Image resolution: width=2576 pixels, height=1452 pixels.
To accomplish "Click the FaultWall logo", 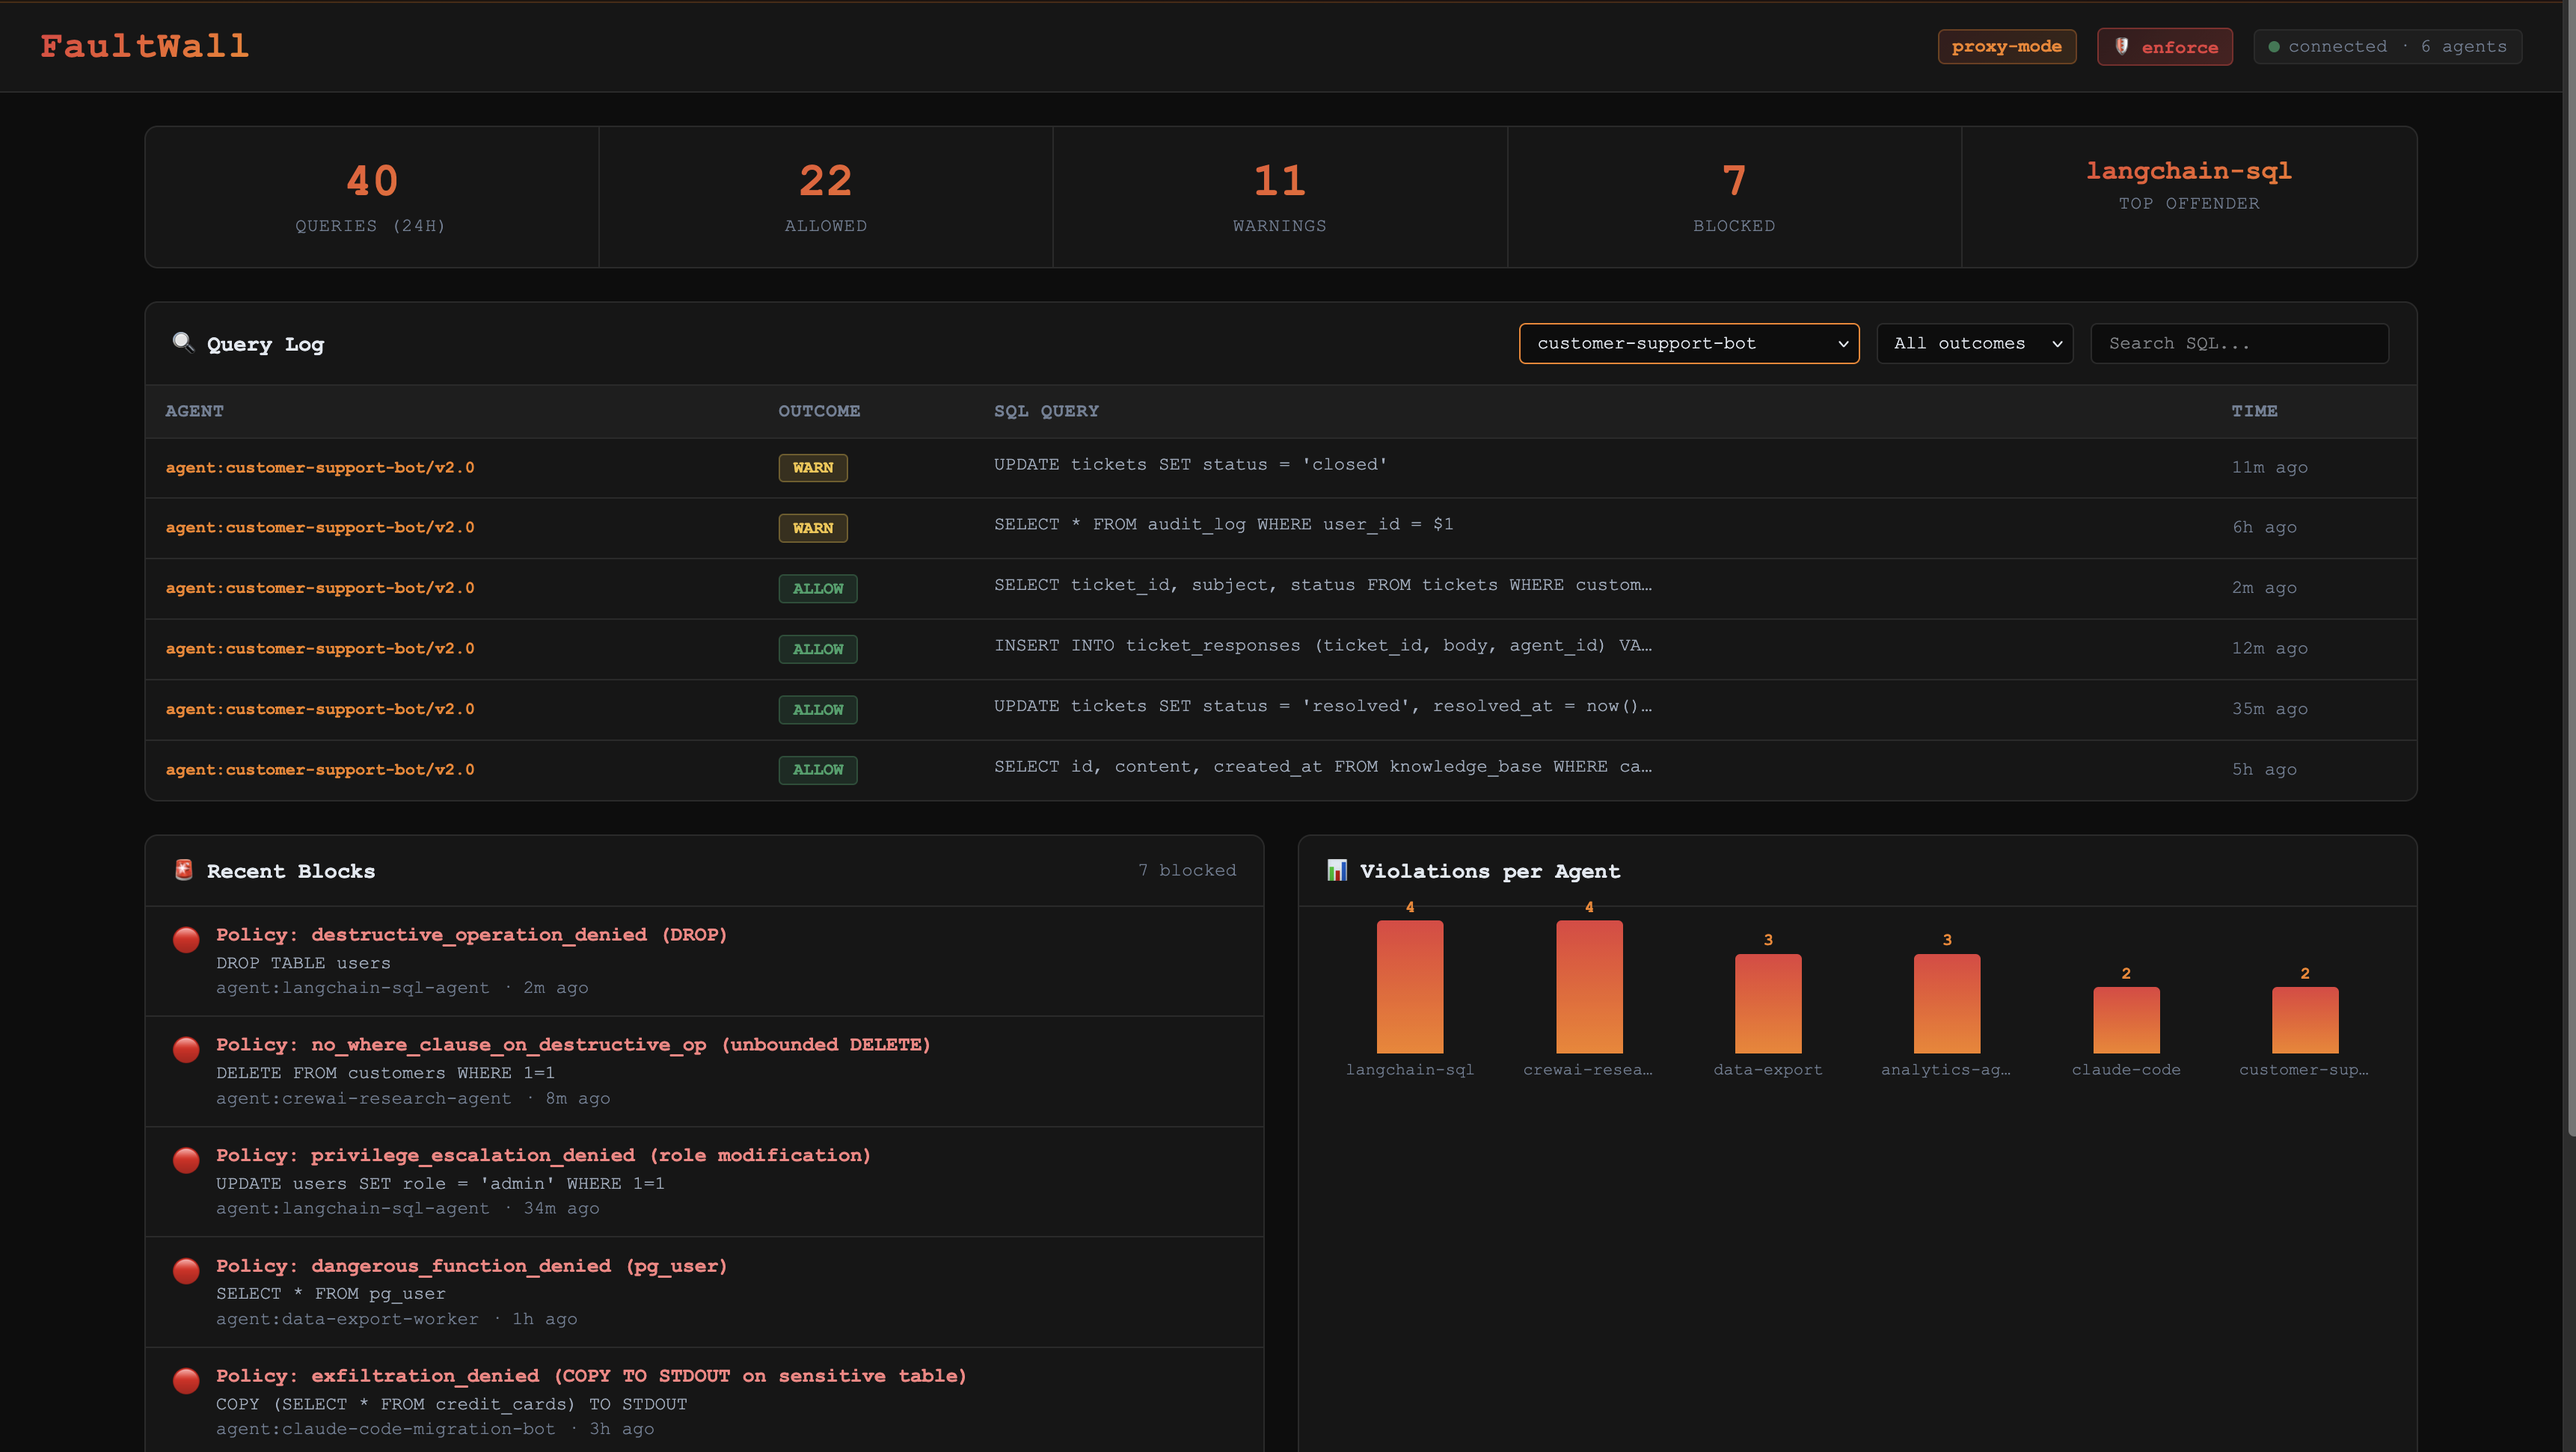I will click(x=144, y=46).
